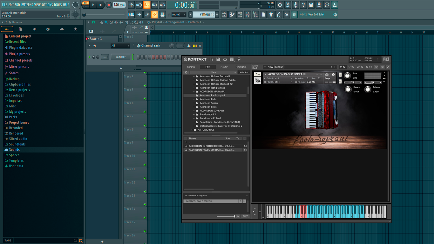Click the playlist magnet snap icon
The image size is (434, 244).
pyautogui.click(x=93, y=22)
